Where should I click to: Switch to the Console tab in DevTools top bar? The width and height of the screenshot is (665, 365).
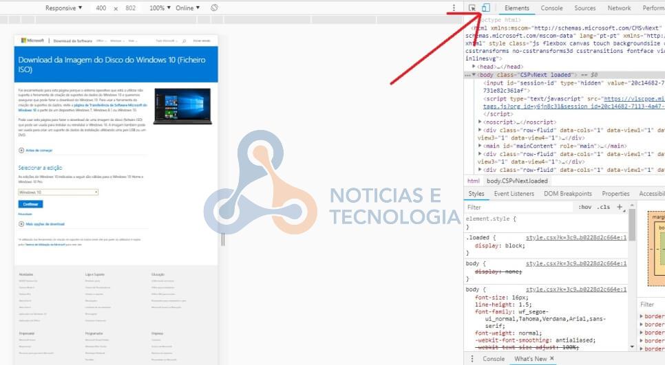(x=551, y=8)
